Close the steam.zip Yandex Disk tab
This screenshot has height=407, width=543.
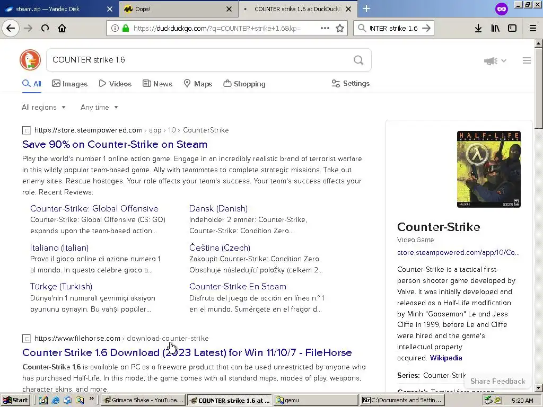pos(109,9)
